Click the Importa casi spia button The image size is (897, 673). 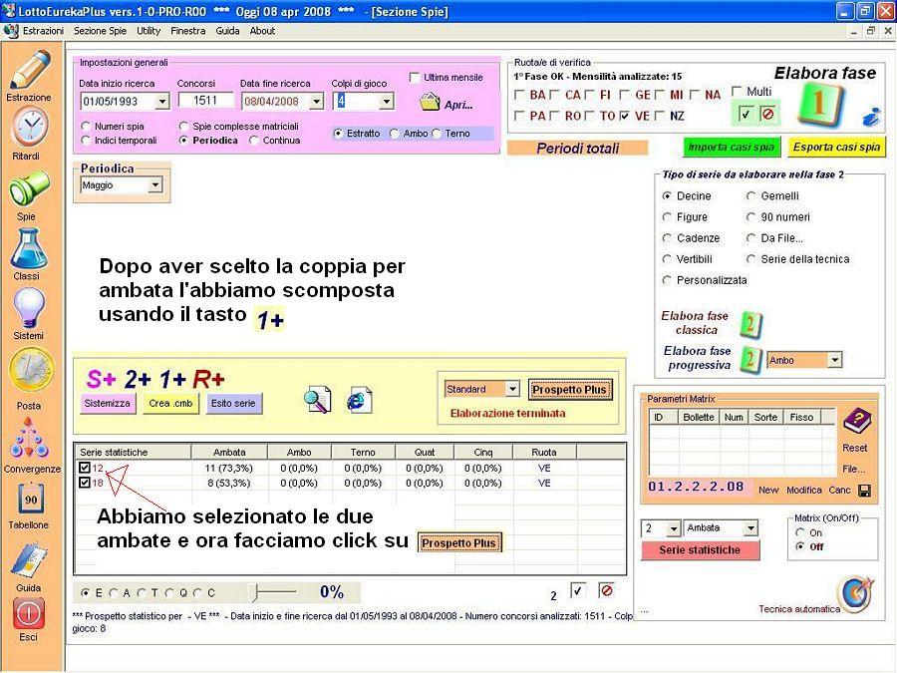(x=732, y=148)
